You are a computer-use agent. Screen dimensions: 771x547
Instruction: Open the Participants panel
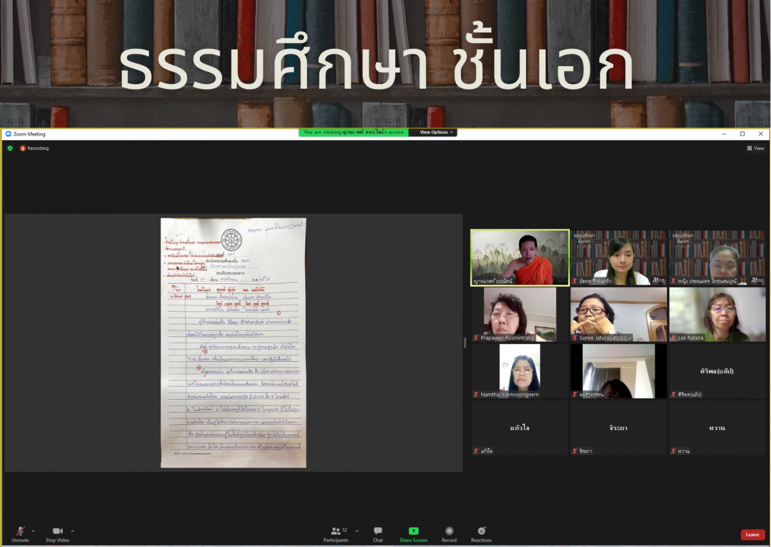pyautogui.click(x=336, y=532)
